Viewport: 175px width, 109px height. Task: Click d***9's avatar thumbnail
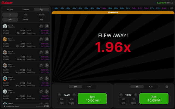coord(5,52)
